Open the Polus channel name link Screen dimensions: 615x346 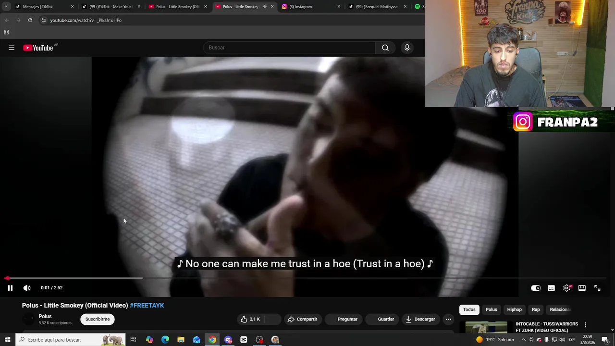(x=45, y=316)
